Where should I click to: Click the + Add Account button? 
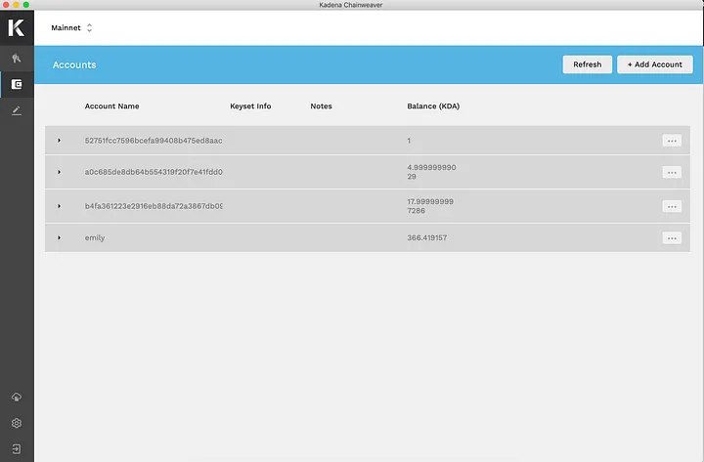654,64
